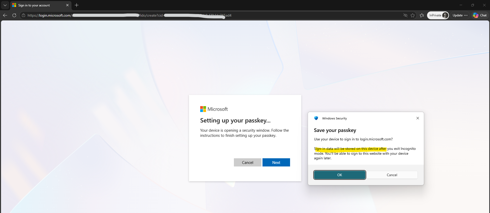
Task: Minimize the browser window
Action: point(461,5)
